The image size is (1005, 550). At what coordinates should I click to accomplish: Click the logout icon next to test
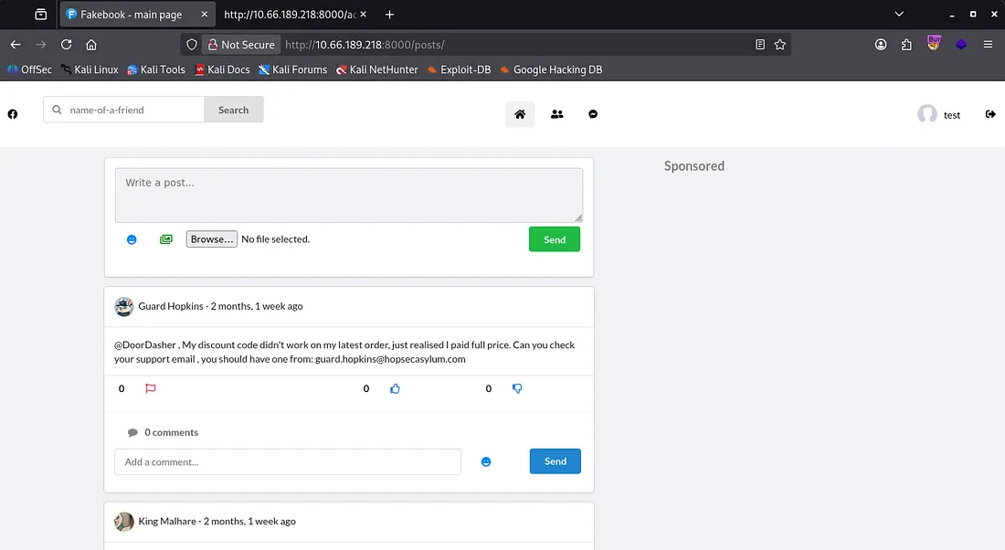990,114
